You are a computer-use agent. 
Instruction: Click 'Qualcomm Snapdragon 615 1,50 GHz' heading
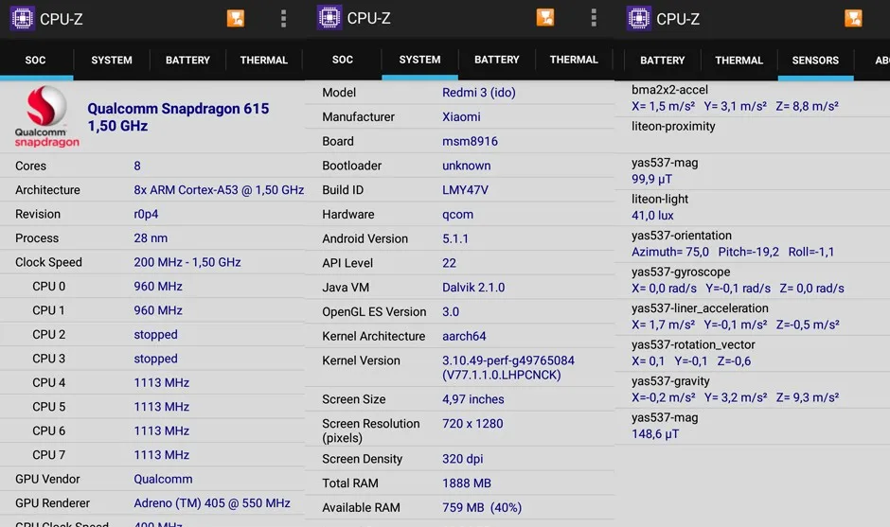[178, 117]
